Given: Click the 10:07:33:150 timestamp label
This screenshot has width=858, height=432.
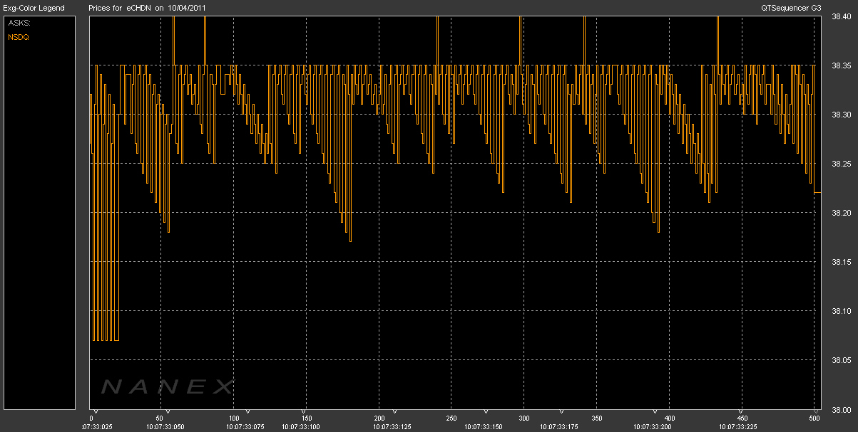Looking at the screenshot, I should pos(485,427).
